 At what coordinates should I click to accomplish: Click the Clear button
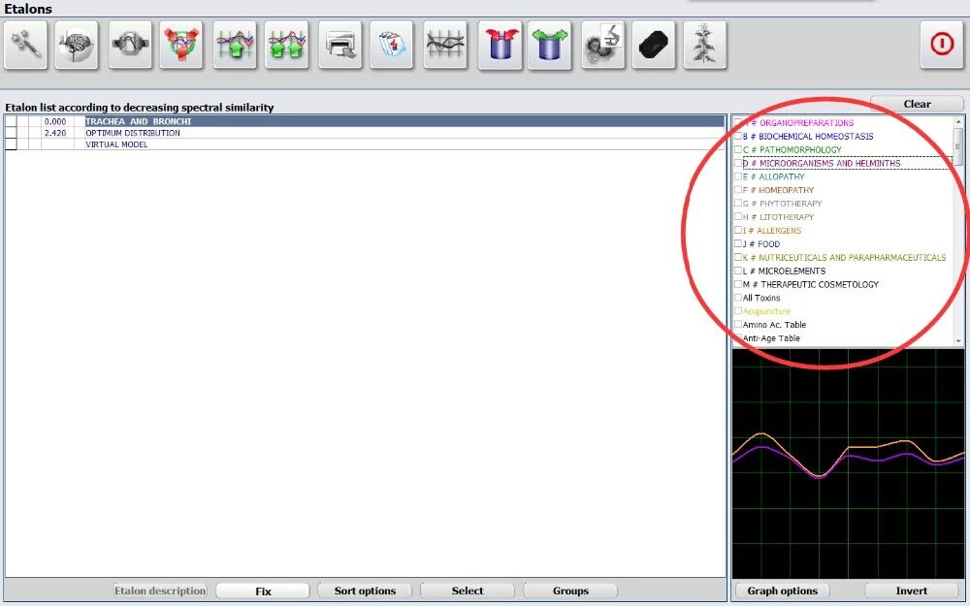click(917, 104)
